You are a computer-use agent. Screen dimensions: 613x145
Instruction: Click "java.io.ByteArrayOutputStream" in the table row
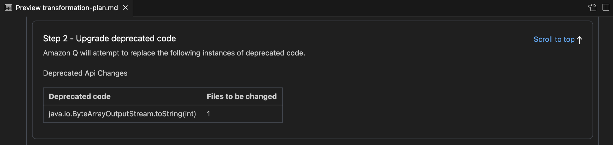[x=101, y=114]
